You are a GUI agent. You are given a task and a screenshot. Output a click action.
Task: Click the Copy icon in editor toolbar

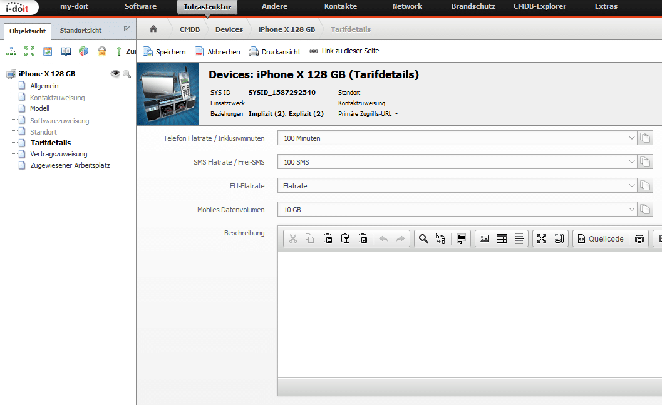click(310, 238)
